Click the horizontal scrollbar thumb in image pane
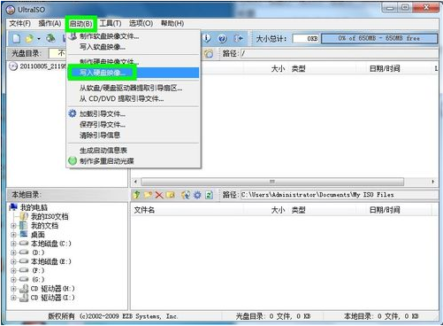Viewport: 443px width, 326px height. 272,182
